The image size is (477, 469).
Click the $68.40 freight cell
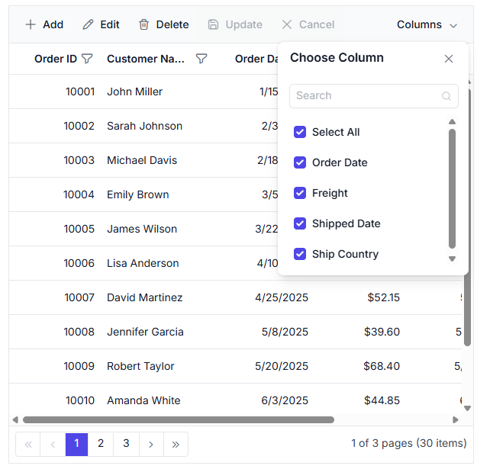pyautogui.click(x=382, y=366)
